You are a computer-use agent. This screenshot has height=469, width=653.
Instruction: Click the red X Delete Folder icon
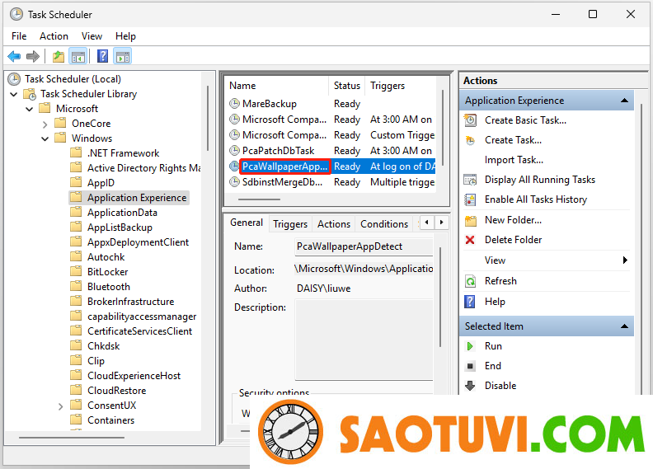[x=470, y=240]
